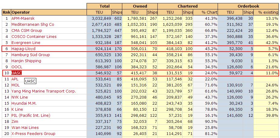Select PIL (Pacific Int. Line) link

31,115
